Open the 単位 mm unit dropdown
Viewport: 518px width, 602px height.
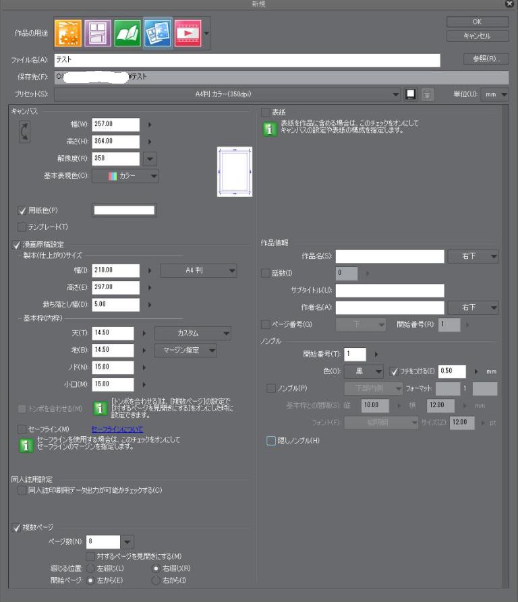(494, 94)
